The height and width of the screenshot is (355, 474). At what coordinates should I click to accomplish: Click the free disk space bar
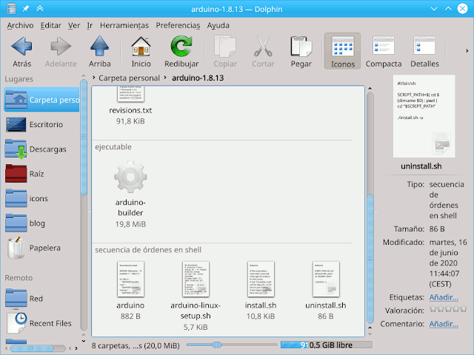tap(327, 345)
